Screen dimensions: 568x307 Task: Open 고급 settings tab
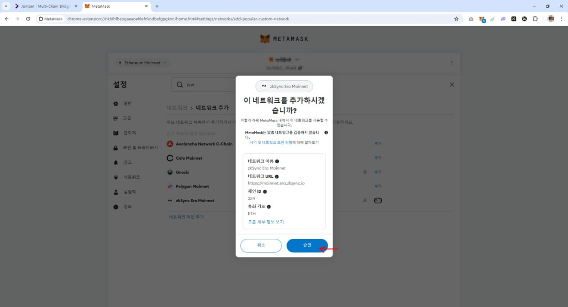pos(127,118)
